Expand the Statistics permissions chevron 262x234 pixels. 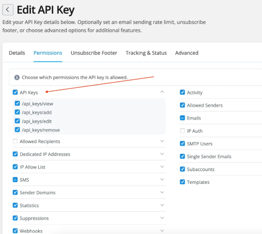click(162, 206)
